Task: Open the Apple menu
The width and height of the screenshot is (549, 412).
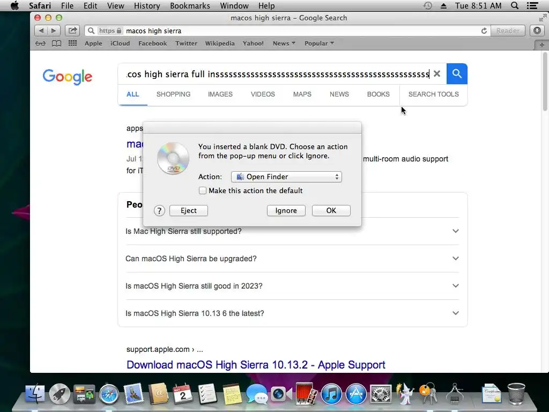Action: (14, 5)
